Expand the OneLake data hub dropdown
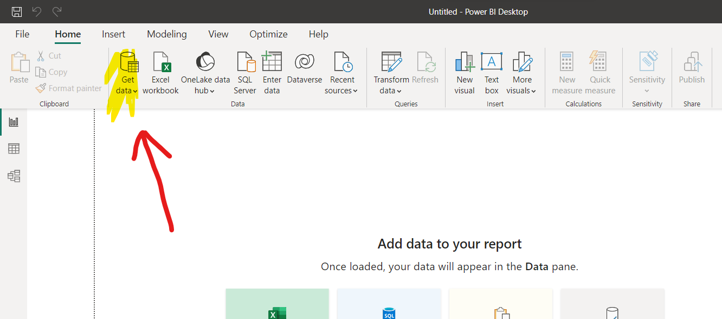 click(212, 91)
